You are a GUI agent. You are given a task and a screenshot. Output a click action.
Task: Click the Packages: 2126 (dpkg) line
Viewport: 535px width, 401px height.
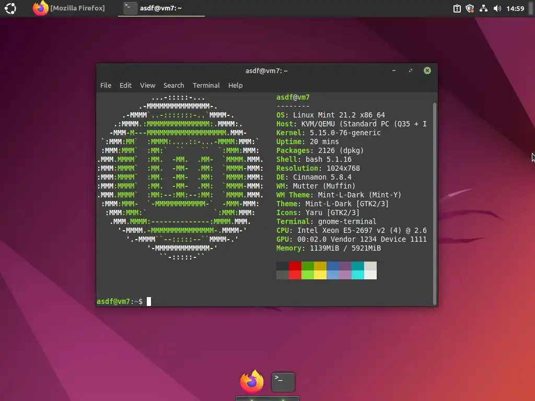coord(320,150)
